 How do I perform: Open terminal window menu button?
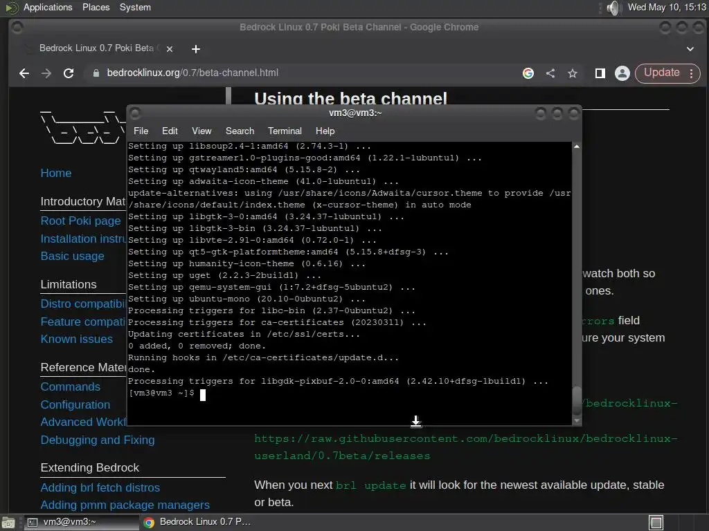coord(135,113)
